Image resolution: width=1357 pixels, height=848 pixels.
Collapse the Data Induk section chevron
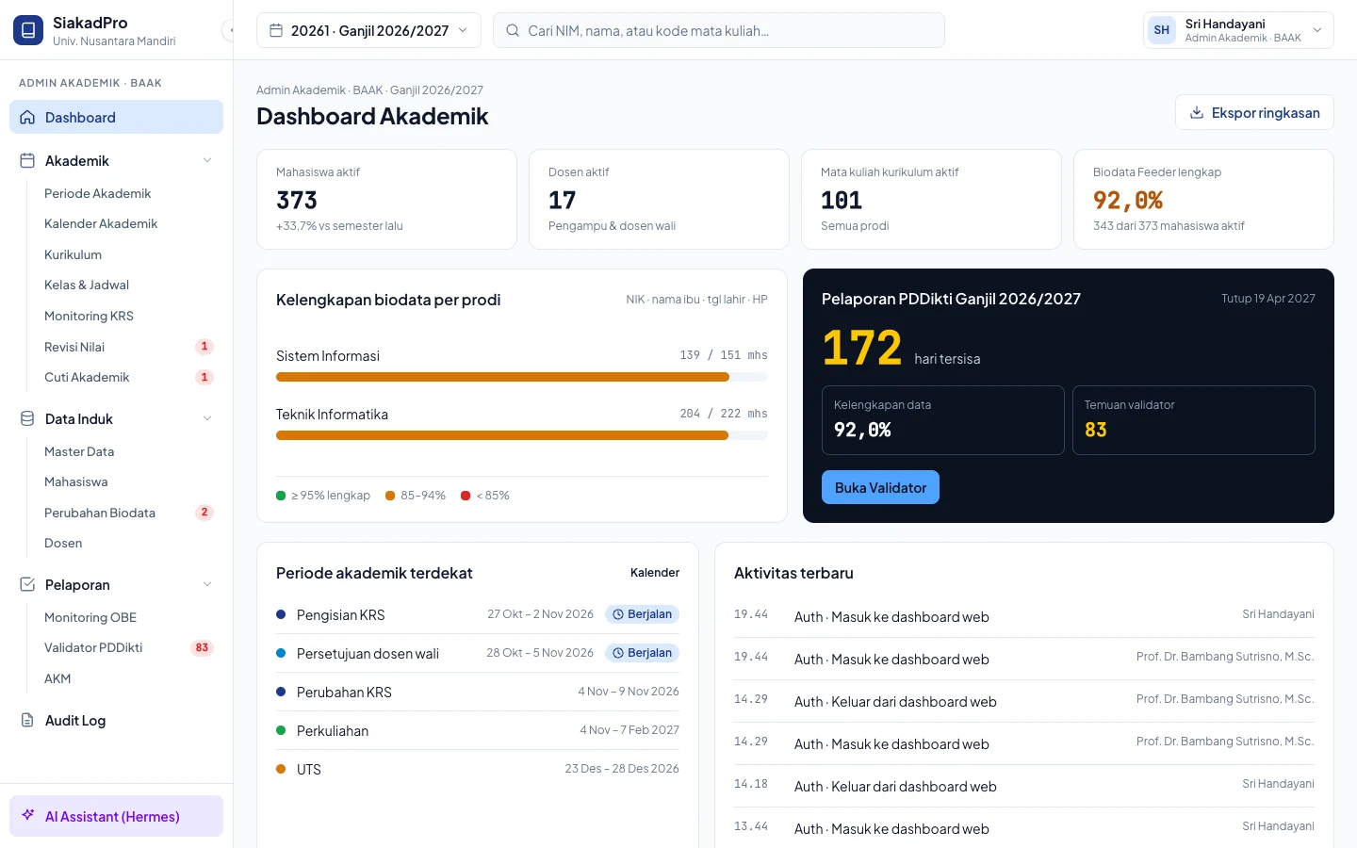click(207, 419)
